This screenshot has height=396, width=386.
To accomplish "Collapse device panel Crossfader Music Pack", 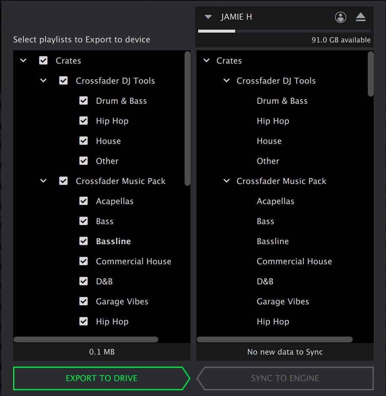I will 226,181.
